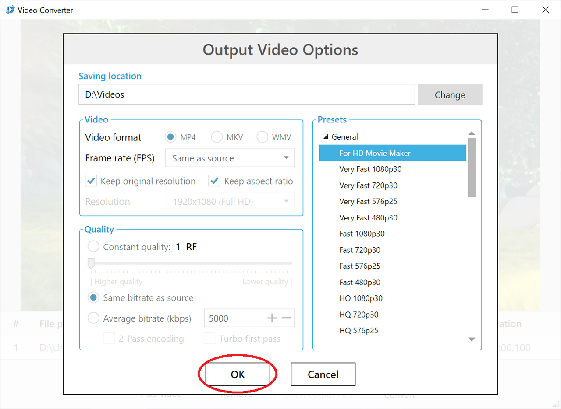Pick the Very Fast 1080p30 preset
The image size is (561, 409).
click(x=370, y=169)
